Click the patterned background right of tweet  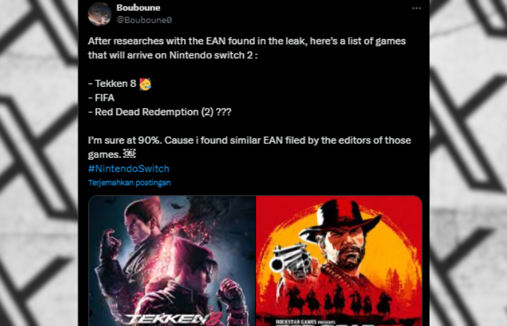468,163
